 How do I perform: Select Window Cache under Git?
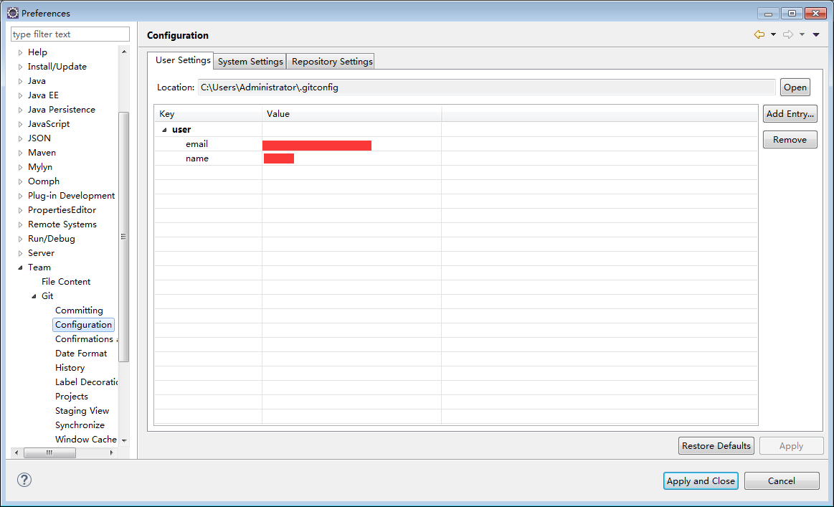pos(85,440)
